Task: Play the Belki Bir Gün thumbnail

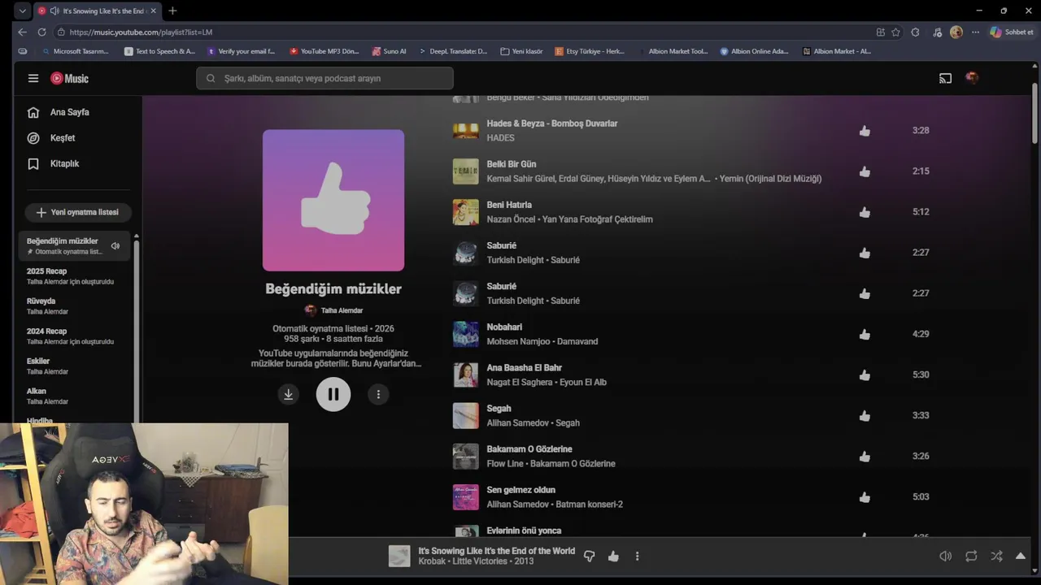Action: pyautogui.click(x=465, y=171)
